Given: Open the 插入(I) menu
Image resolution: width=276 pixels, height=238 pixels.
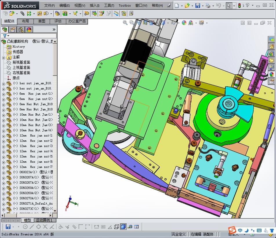Looking at the screenshot, I should point(95,6).
